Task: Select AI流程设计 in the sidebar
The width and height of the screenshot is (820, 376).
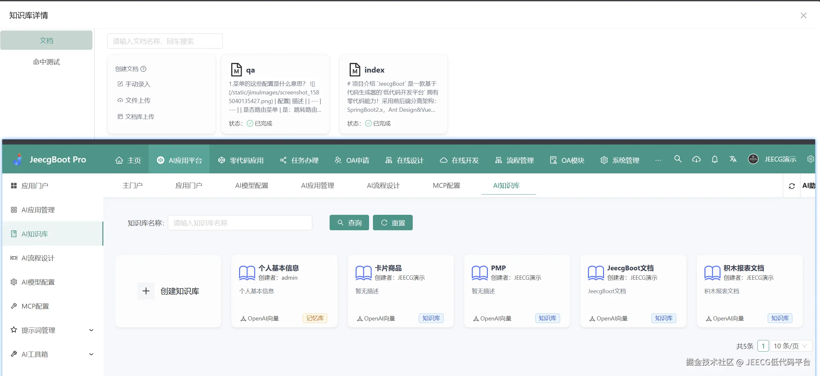Action: (38, 258)
